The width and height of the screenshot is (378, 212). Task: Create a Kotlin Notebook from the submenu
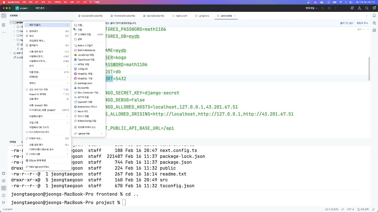click(89, 50)
